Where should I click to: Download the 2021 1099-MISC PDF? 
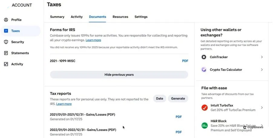click(185, 61)
